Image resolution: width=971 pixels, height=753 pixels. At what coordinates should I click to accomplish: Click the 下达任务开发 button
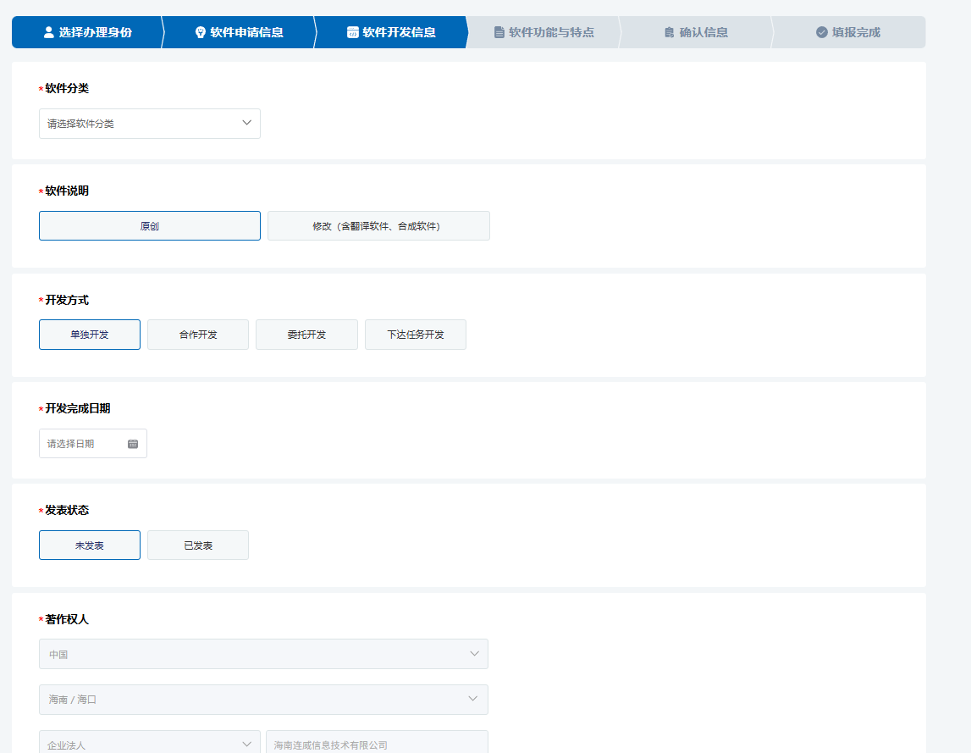pos(416,335)
